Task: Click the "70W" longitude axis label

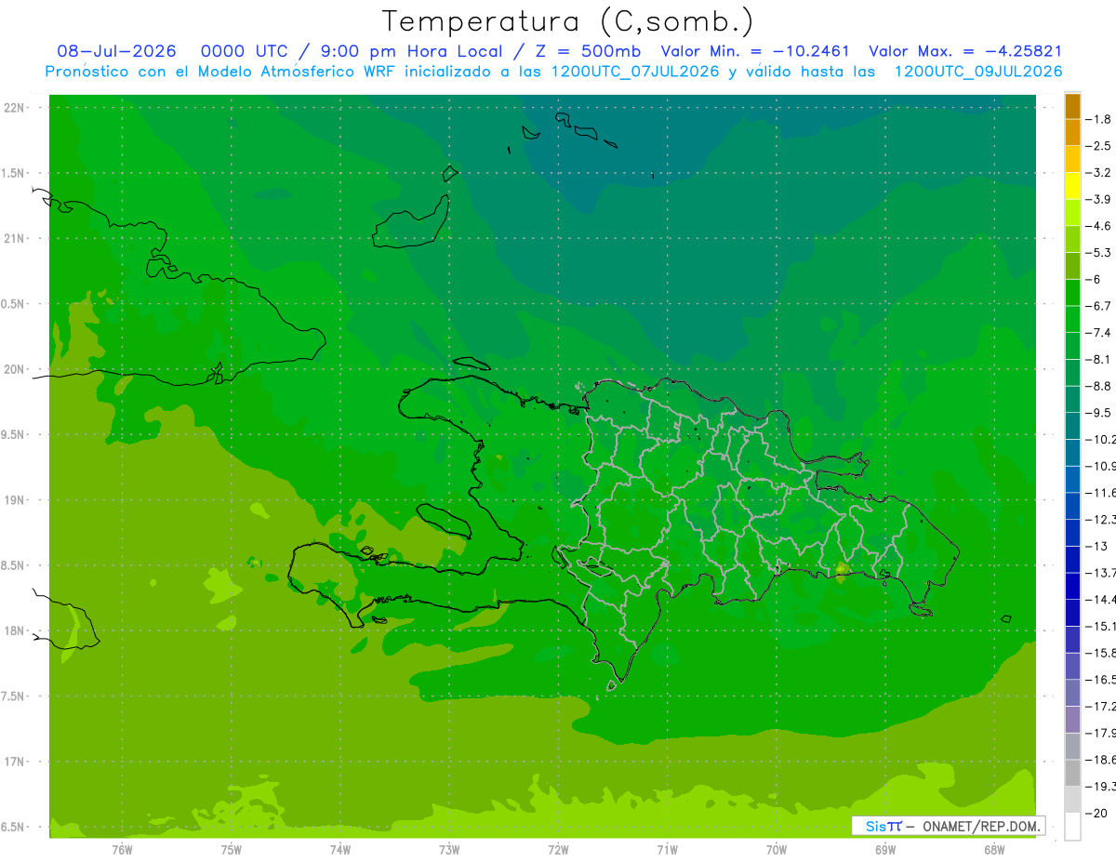Action: pos(777,849)
